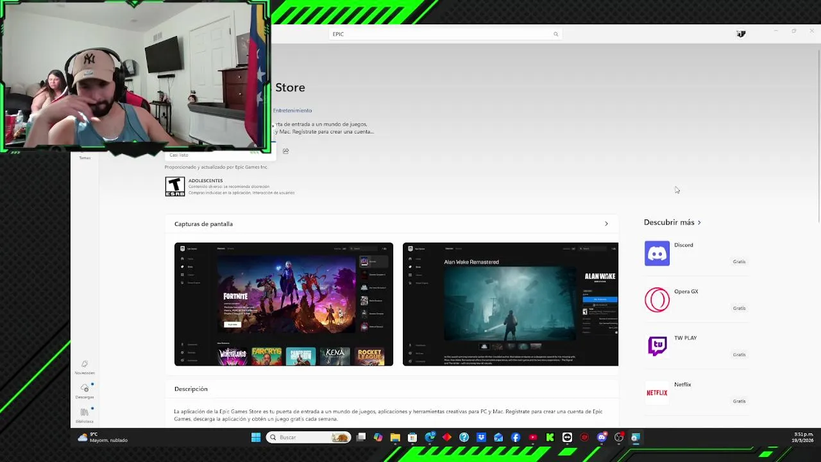Open the Entretenimiento category link
Screen dimensions: 821x462
292,110
